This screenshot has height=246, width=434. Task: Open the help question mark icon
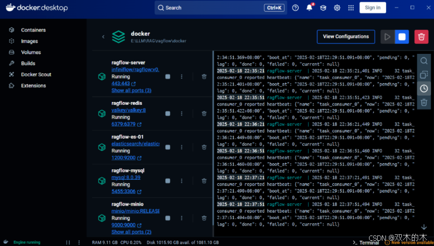(x=295, y=8)
